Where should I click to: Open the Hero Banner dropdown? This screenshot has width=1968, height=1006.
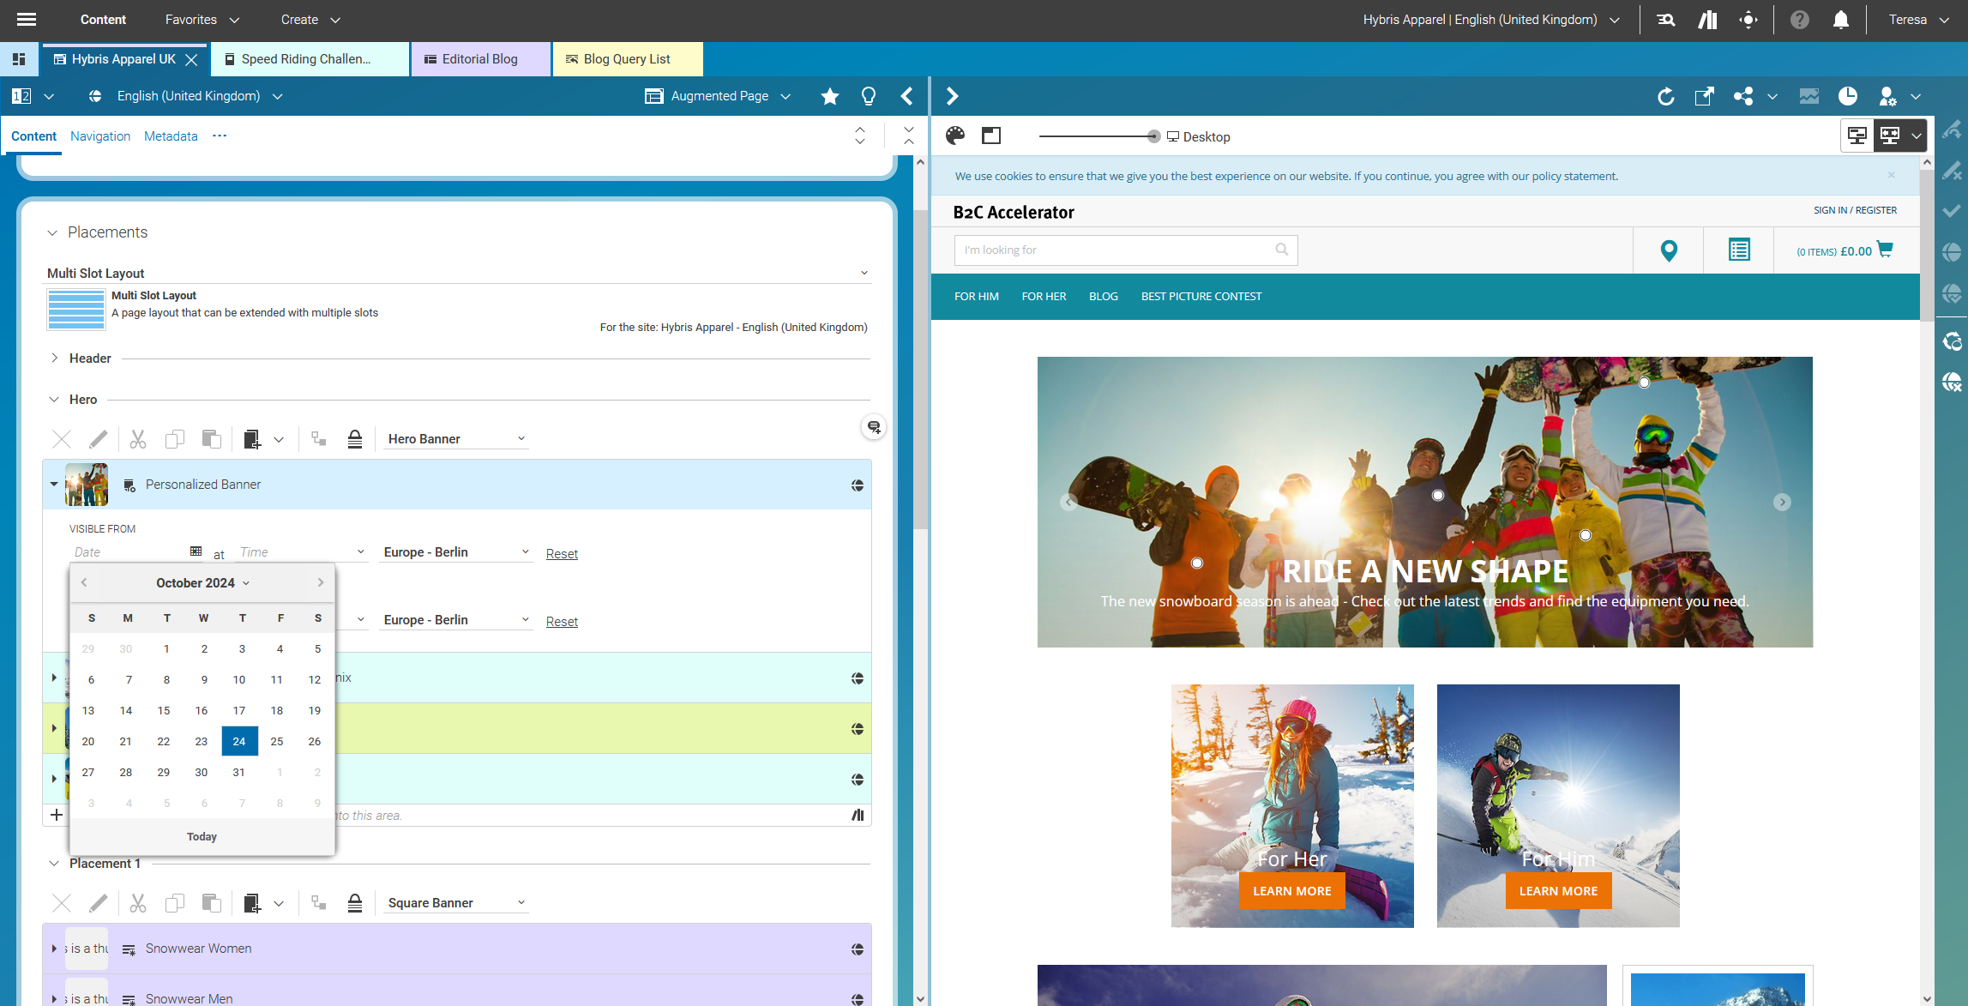(456, 438)
